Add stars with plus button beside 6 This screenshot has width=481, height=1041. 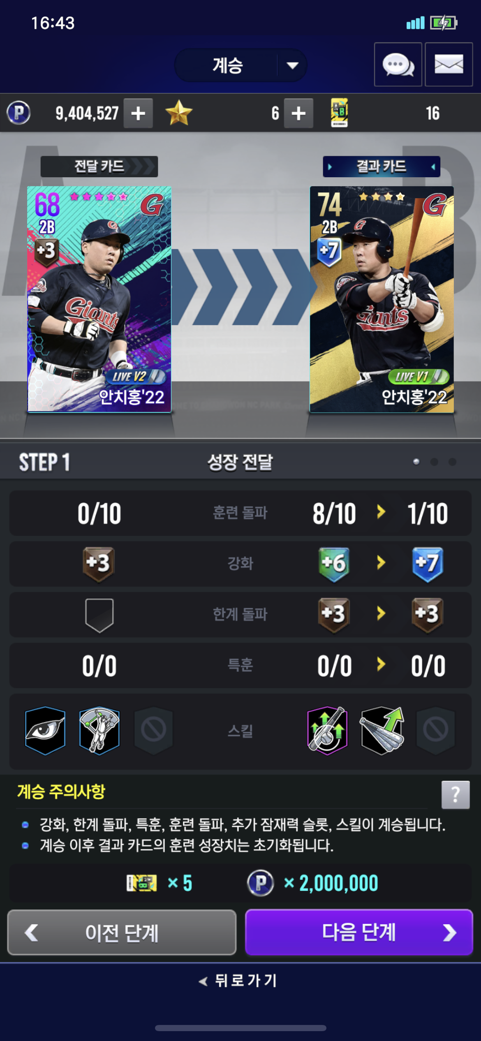click(x=298, y=113)
